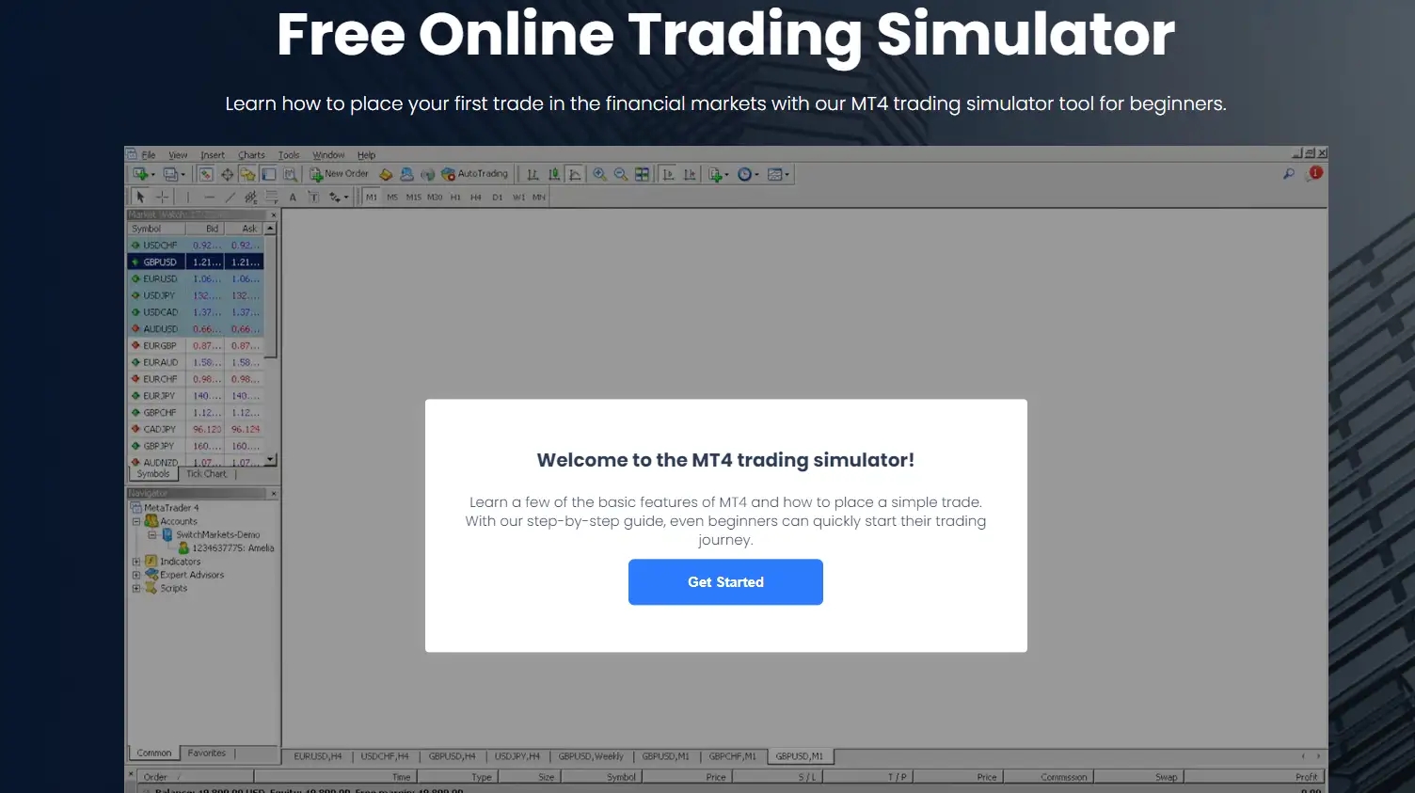
Task: Select the Equidistant Channel tool
Action: tap(250, 197)
